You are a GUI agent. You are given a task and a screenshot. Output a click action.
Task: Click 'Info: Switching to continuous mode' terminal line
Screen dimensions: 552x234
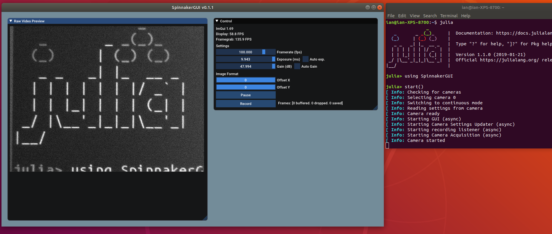434,103
